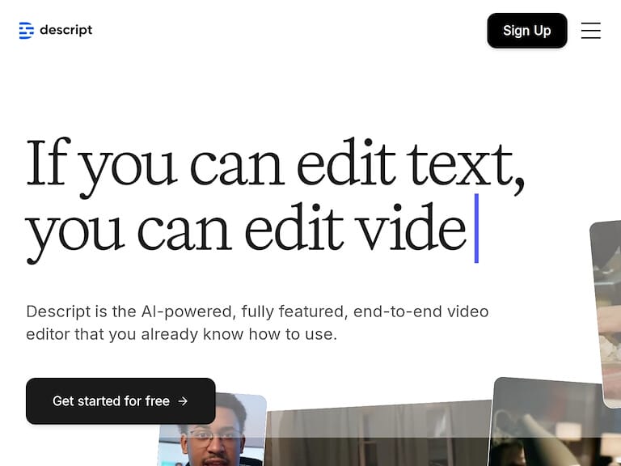Click the word 'AI-powered' in description
621x466 pixels.
180,311
